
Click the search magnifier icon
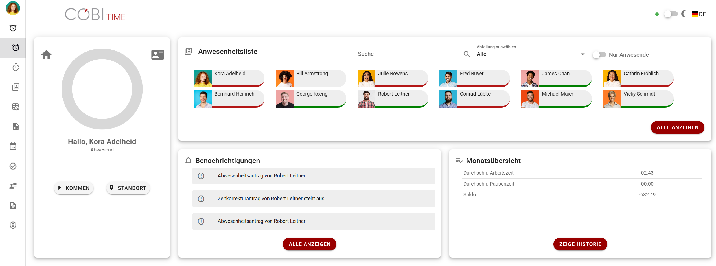[x=467, y=54]
